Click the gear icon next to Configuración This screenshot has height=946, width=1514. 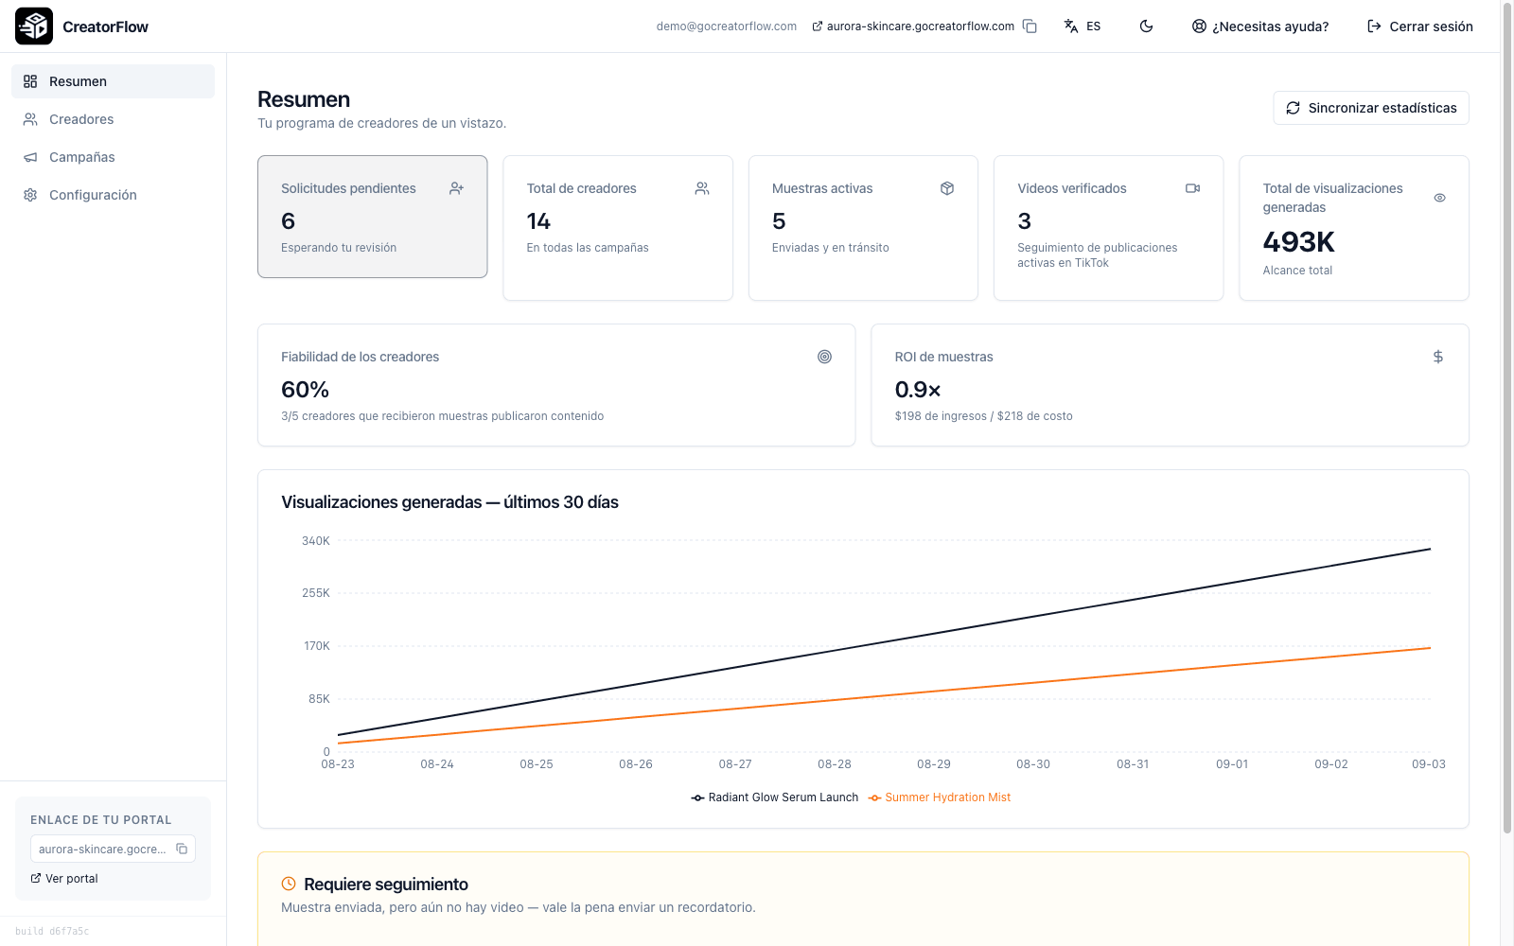pos(30,195)
